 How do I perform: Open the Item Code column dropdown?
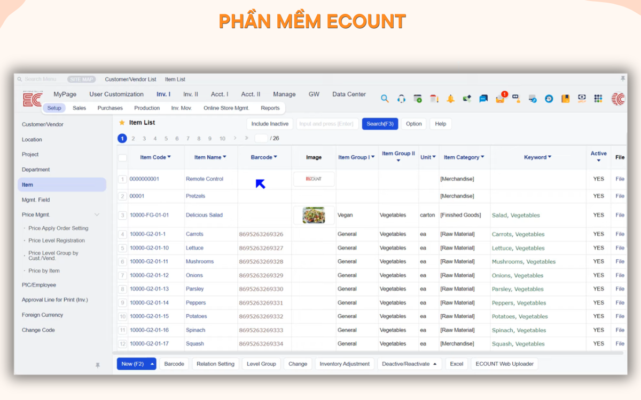169,157
